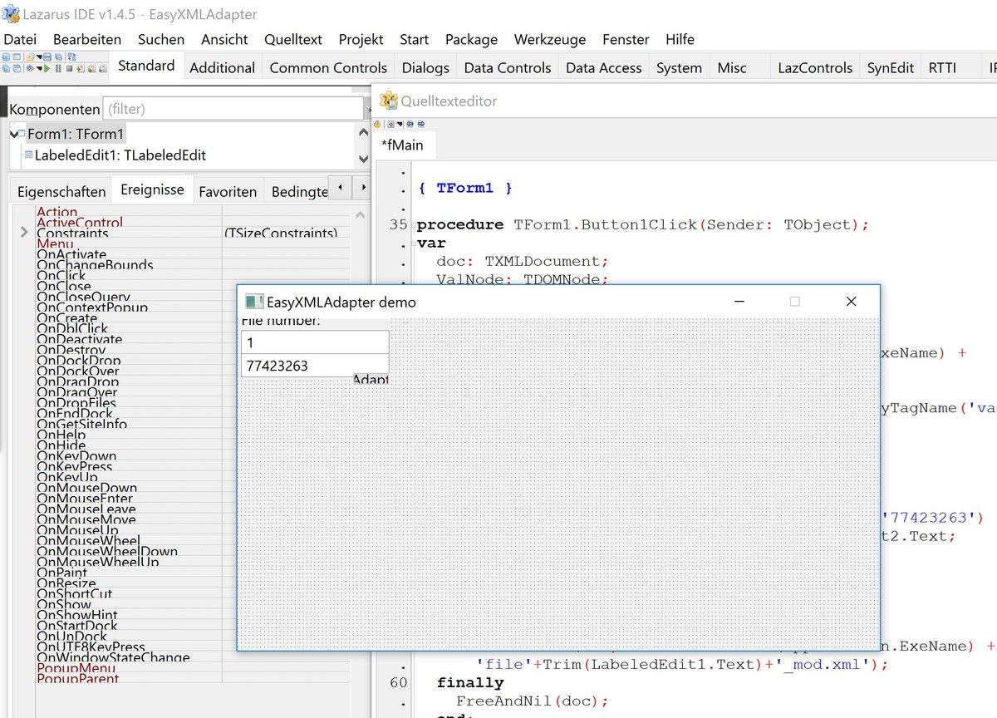
Task: Collapse the Form1: TForm1 tree node
Action: click(x=16, y=134)
